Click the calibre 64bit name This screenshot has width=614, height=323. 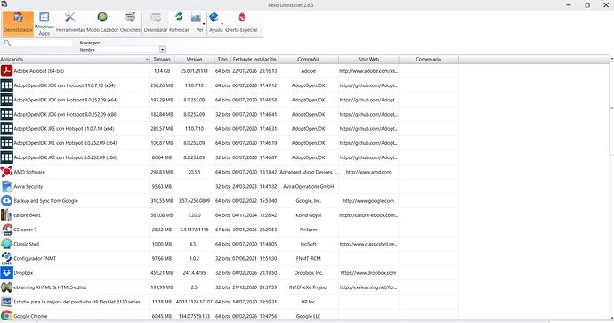point(27,215)
